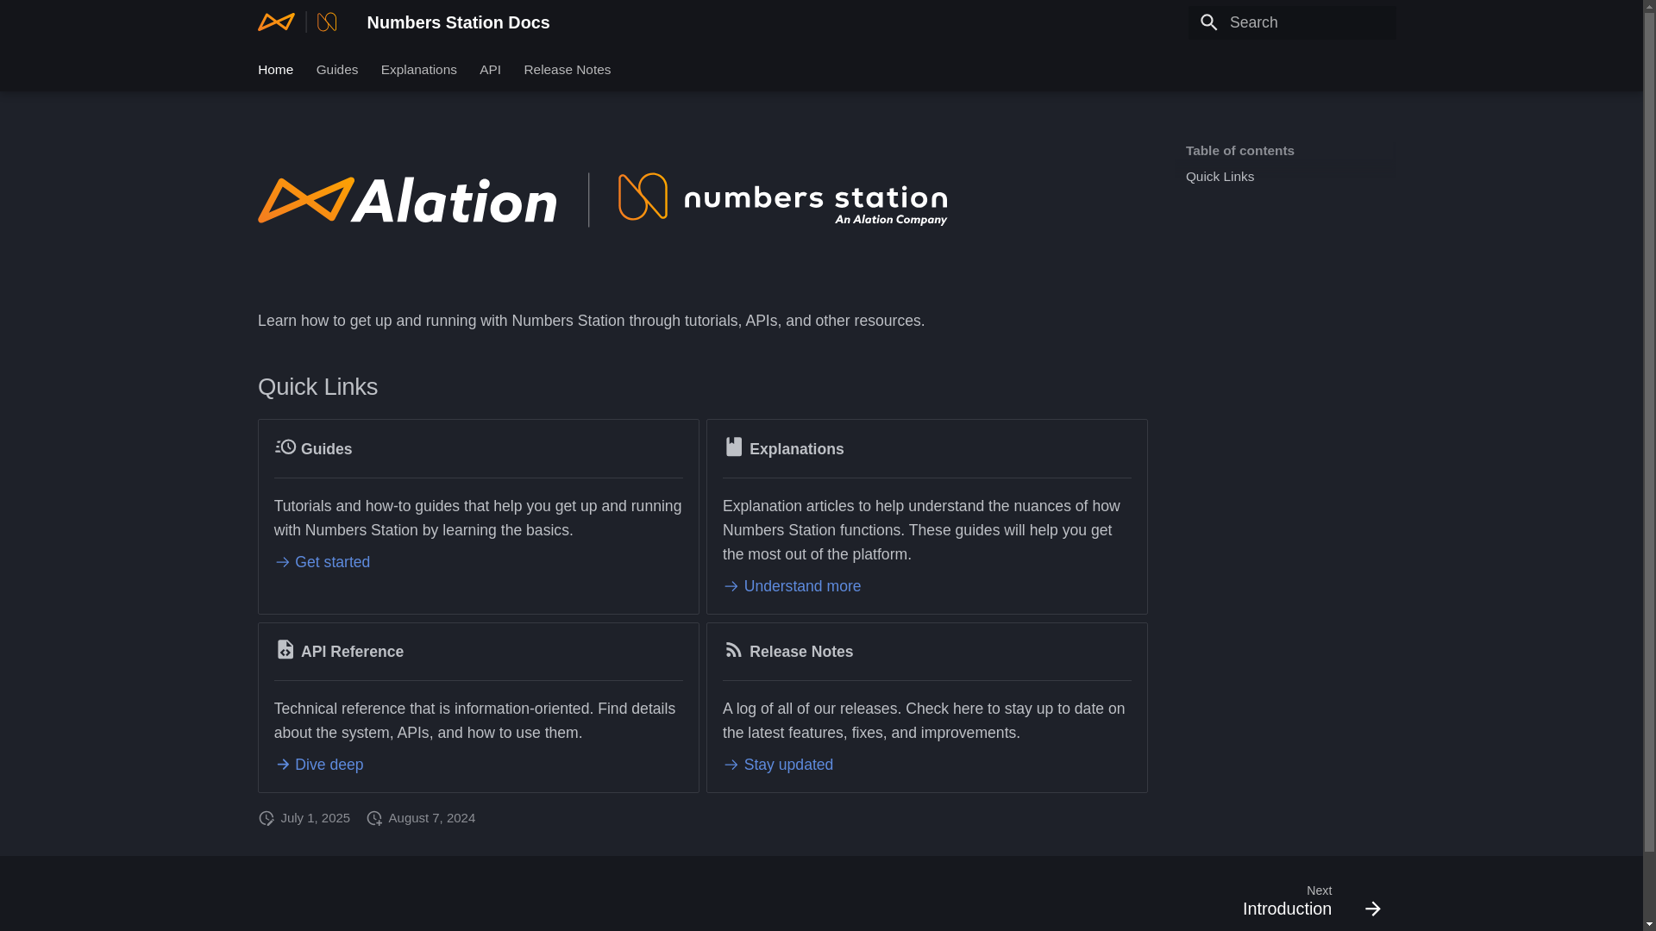Open the API tab
This screenshot has height=931, width=1656.
[x=490, y=70]
